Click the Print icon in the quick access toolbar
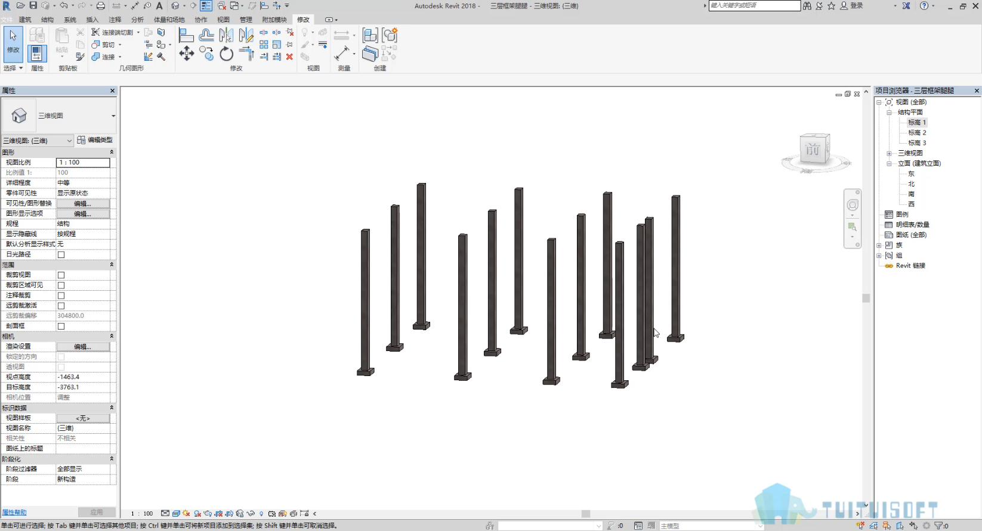The width and height of the screenshot is (982, 531). coord(101,6)
